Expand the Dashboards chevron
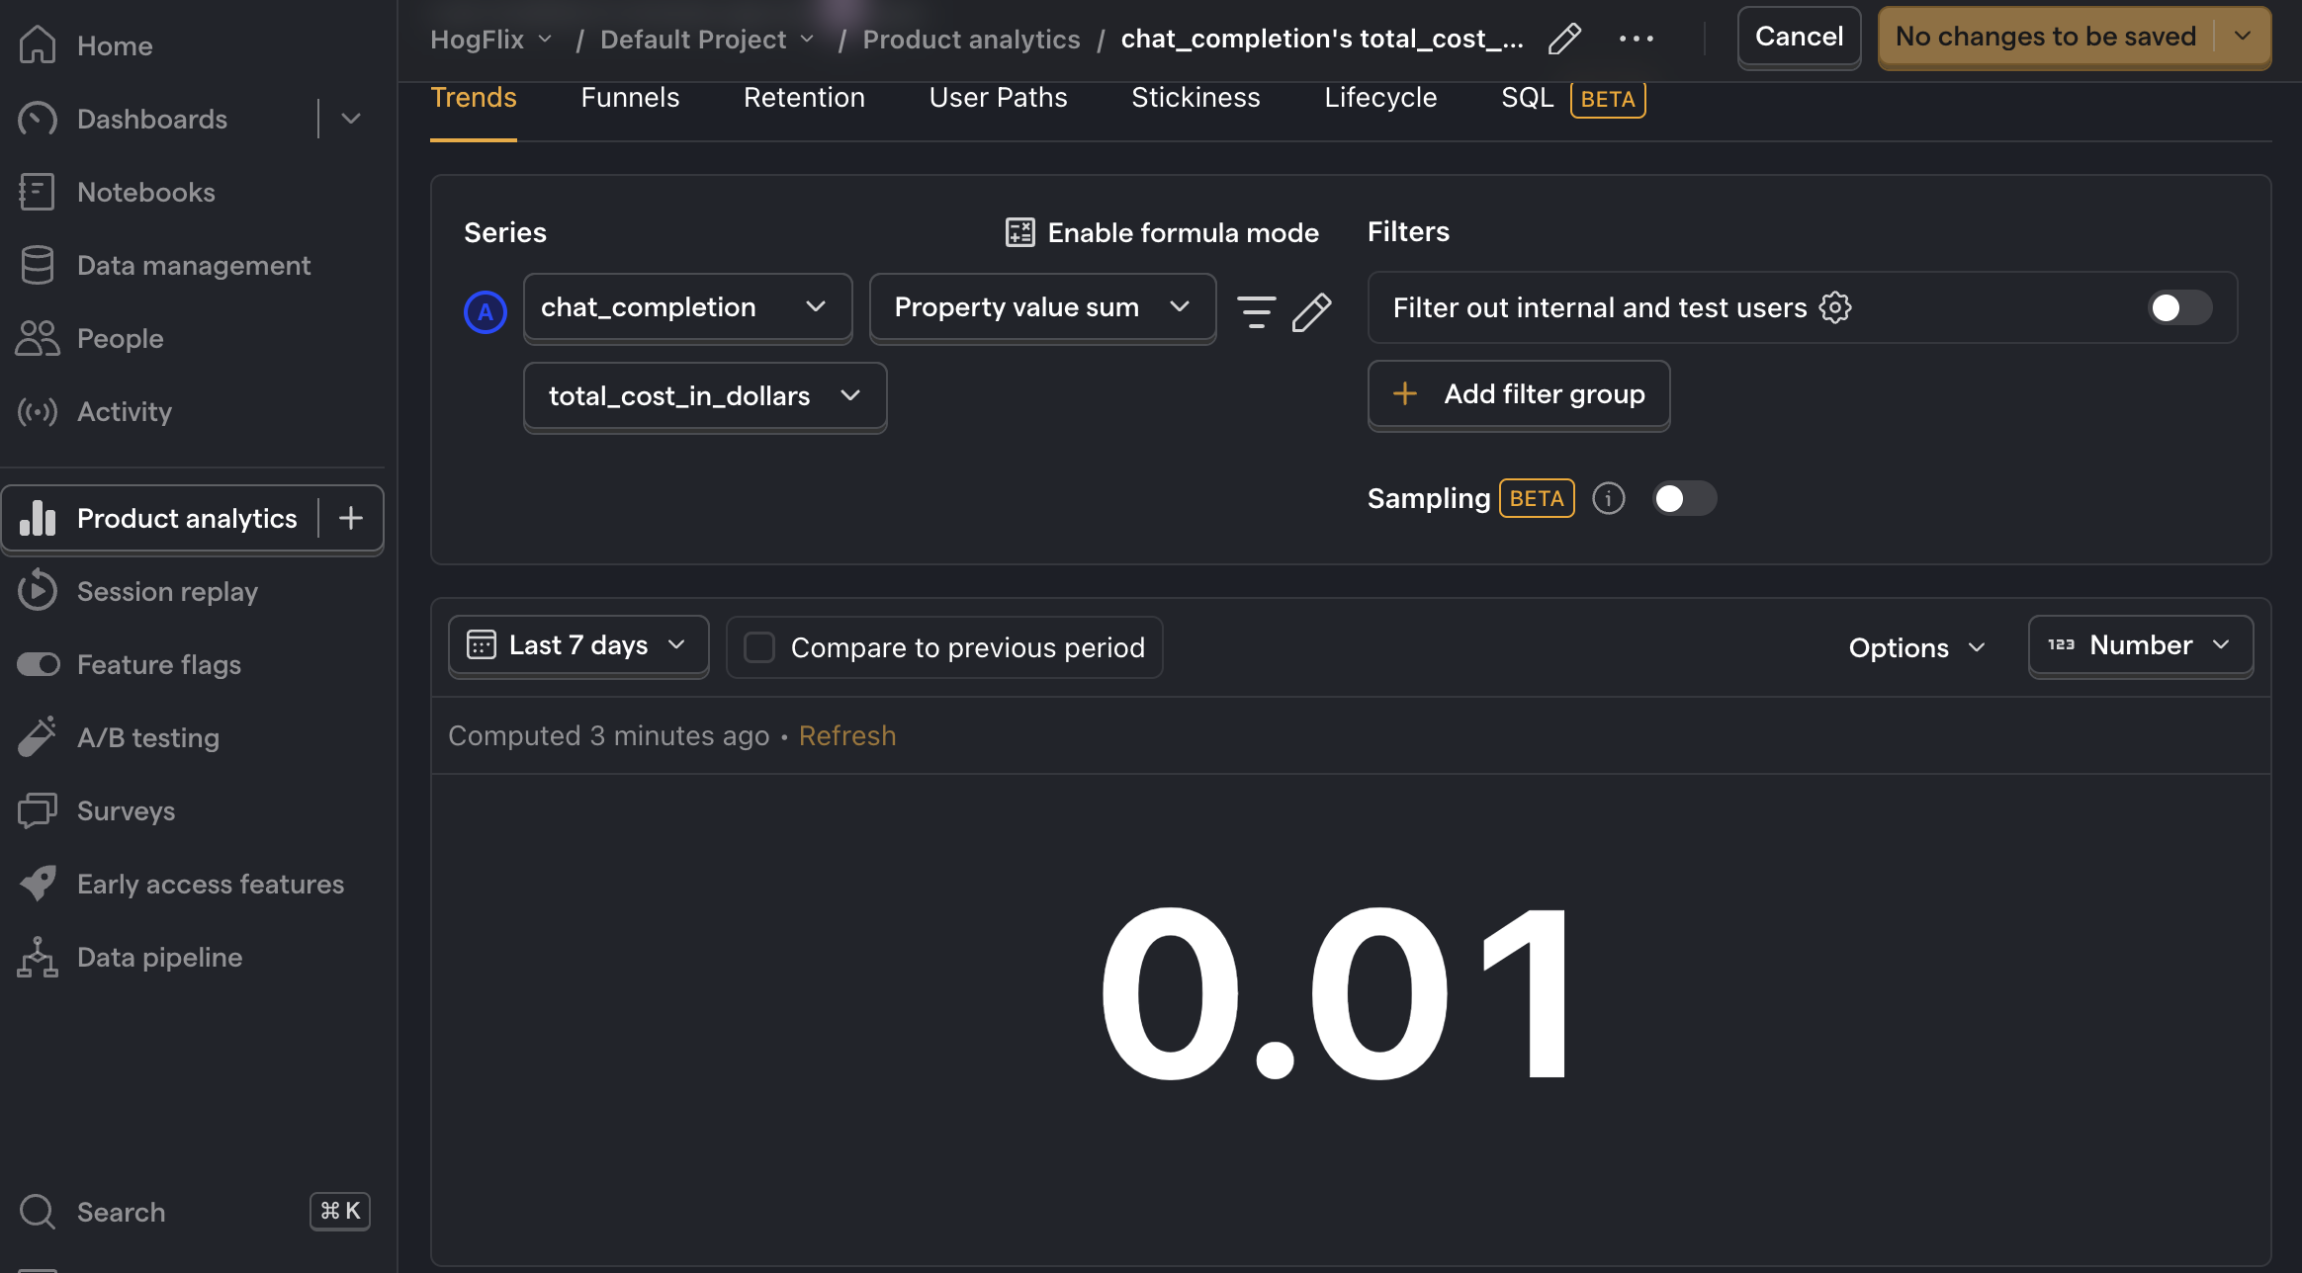This screenshot has width=2302, height=1273. tap(351, 119)
